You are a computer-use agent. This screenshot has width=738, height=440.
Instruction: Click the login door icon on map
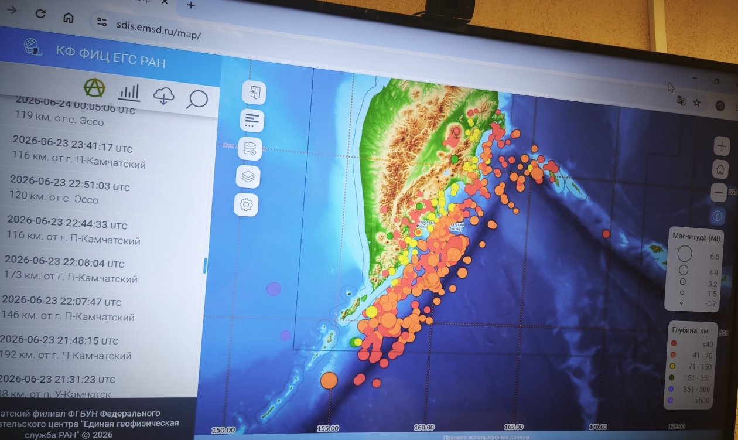point(254,93)
